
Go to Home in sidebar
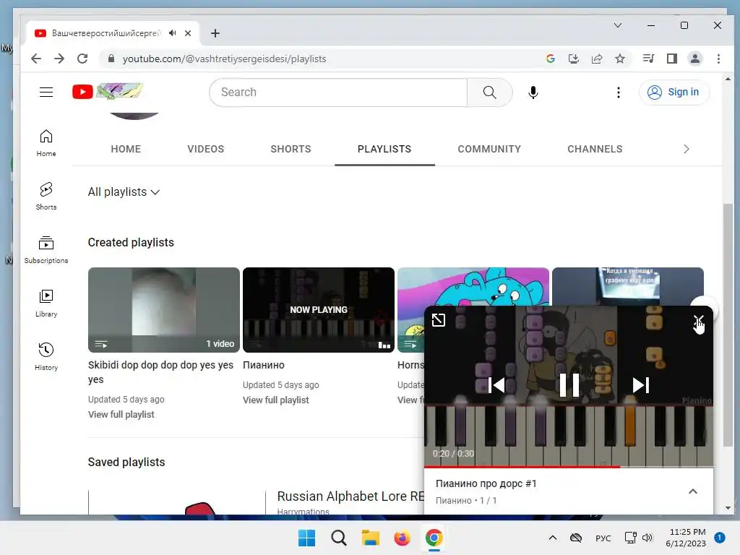pyautogui.click(x=46, y=143)
